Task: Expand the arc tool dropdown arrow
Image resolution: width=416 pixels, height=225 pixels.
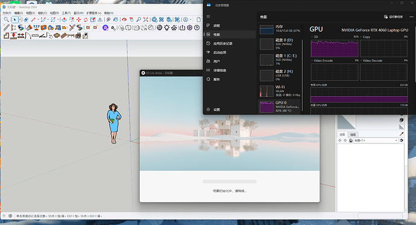Action: 48,20
